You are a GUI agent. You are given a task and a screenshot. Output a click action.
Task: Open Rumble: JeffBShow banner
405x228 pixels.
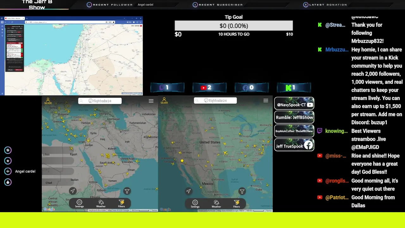pyautogui.click(x=294, y=117)
